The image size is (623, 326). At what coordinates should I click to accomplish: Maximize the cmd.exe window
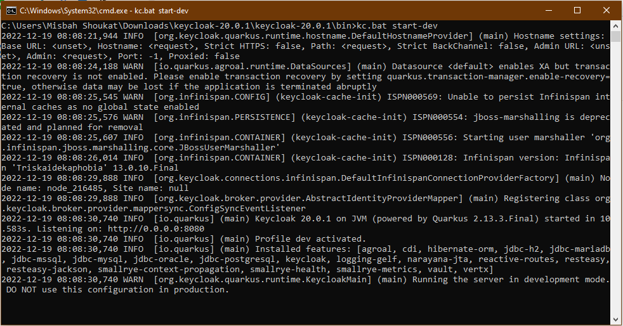tap(577, 10)
